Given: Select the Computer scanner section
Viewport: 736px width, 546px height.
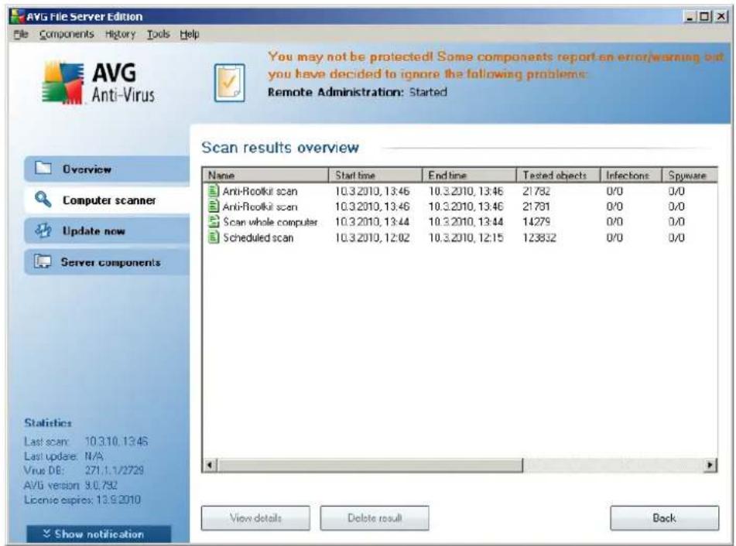Looking at the screenshot, I should pyautogui.click(x=107, y=200).
